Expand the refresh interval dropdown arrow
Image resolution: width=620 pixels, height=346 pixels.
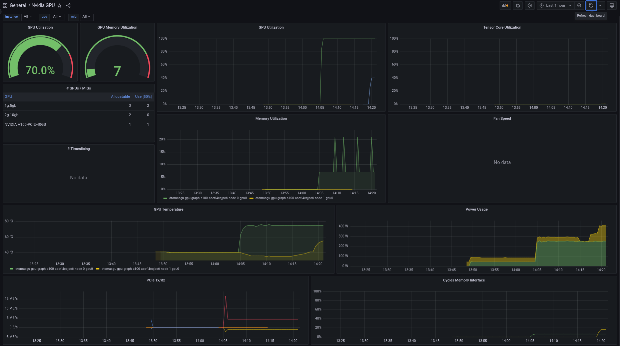click(600, 5)
